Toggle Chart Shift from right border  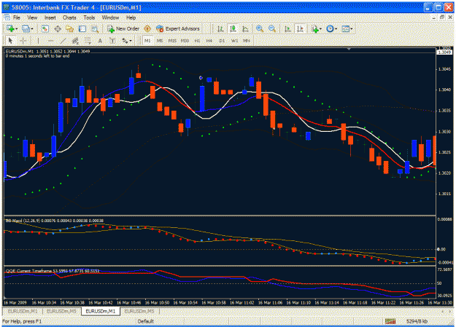pyautogui.click(x=300, y=28)
